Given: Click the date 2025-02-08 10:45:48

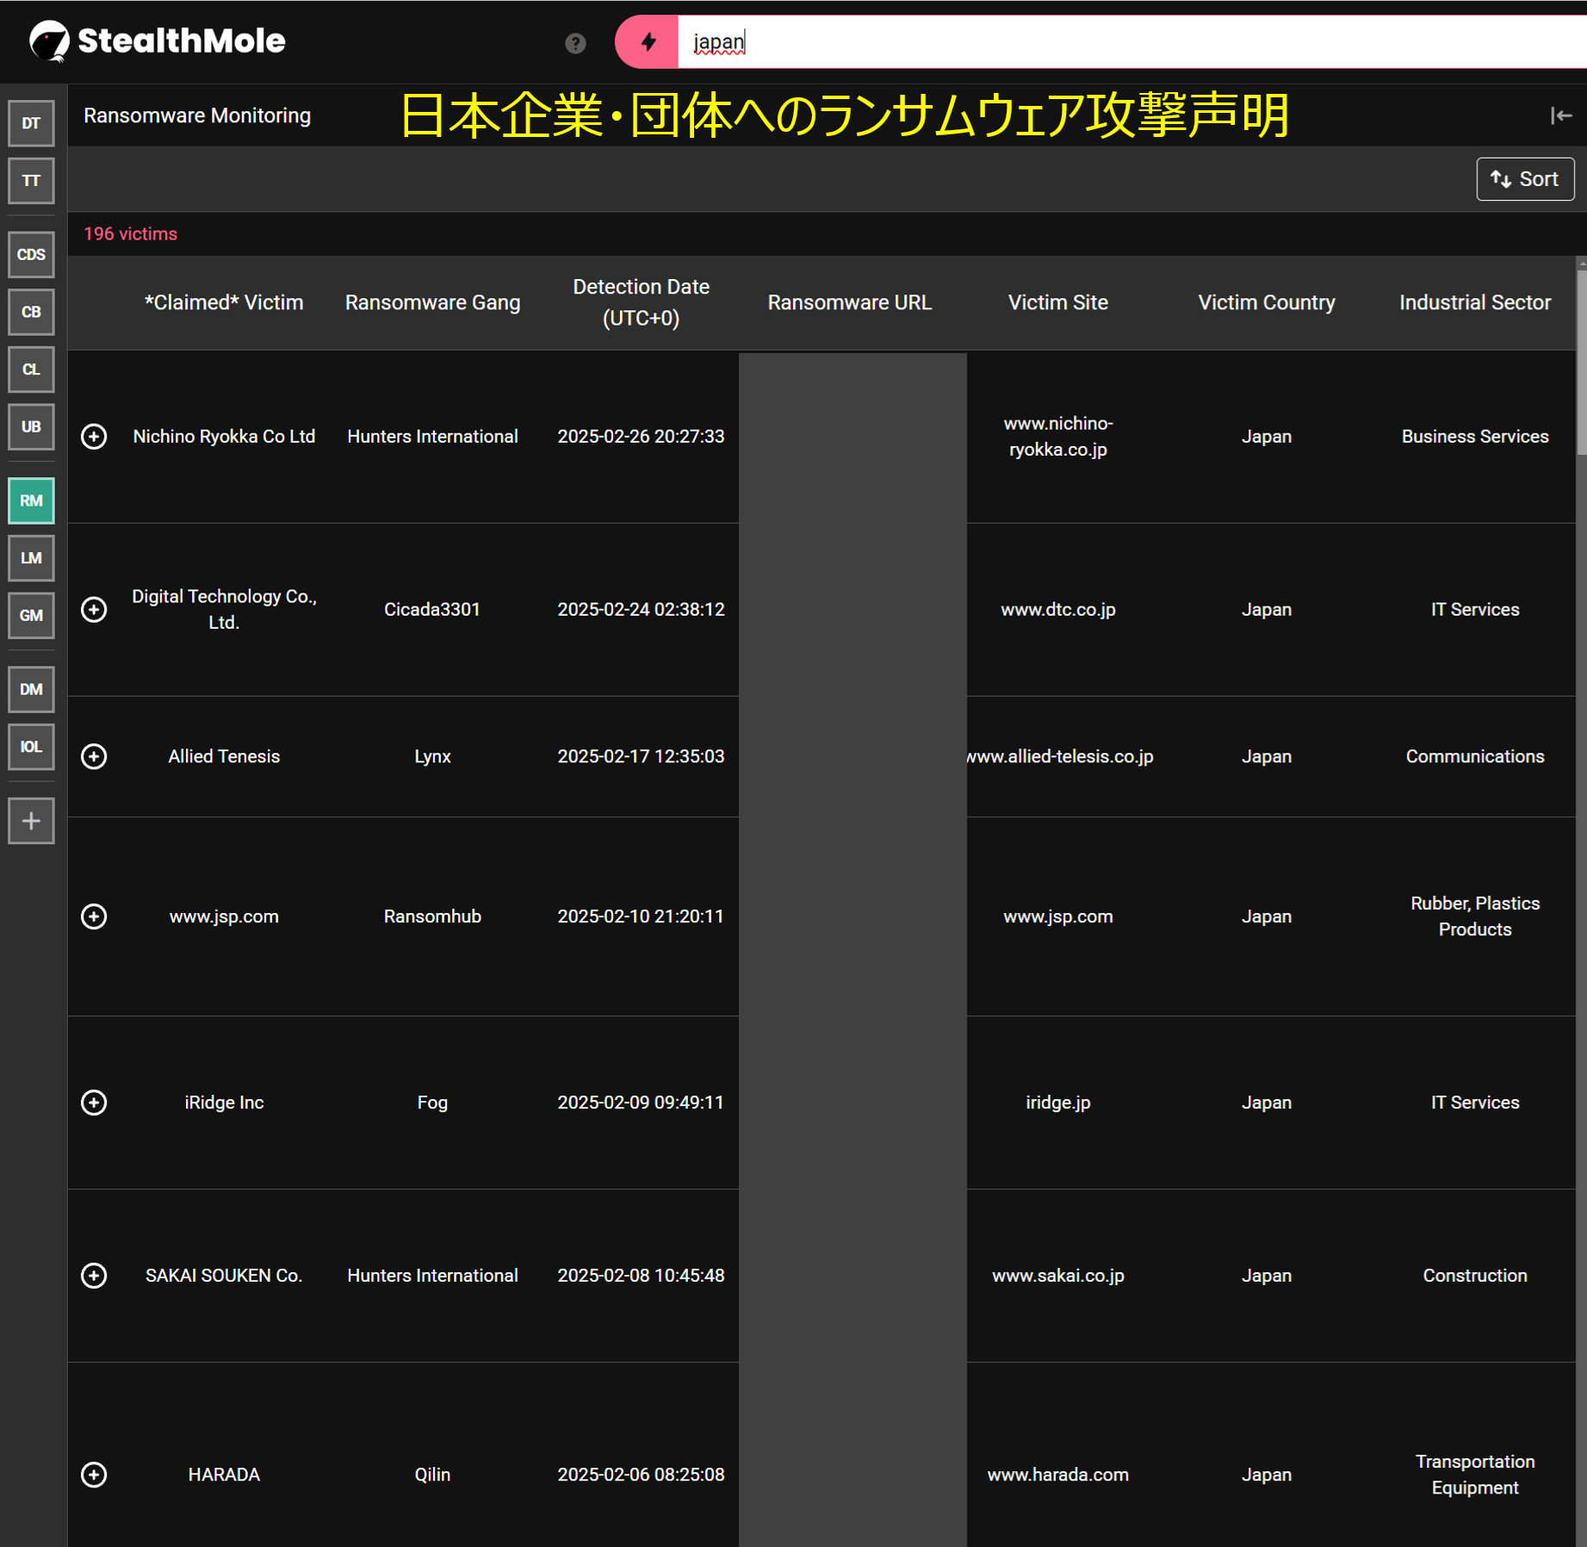Looking at the screenshot, I should click(641, 1276).
